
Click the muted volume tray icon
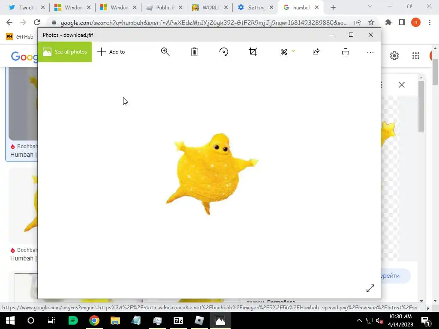click(x=380, y=320)
